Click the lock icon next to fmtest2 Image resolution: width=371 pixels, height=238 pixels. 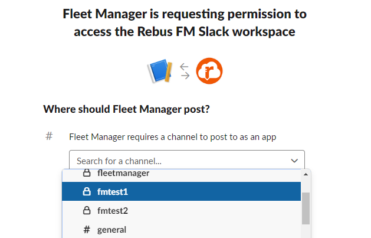tap(86, 210)
